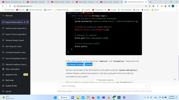Click the share page icon in address bar
This screenshot has height=100, width=179.
point(149,6)
